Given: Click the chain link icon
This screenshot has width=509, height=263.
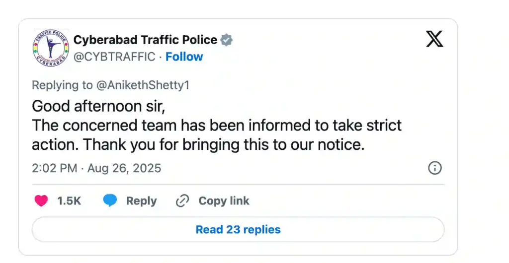Looking at the screenshot, I should pos(183,201).
